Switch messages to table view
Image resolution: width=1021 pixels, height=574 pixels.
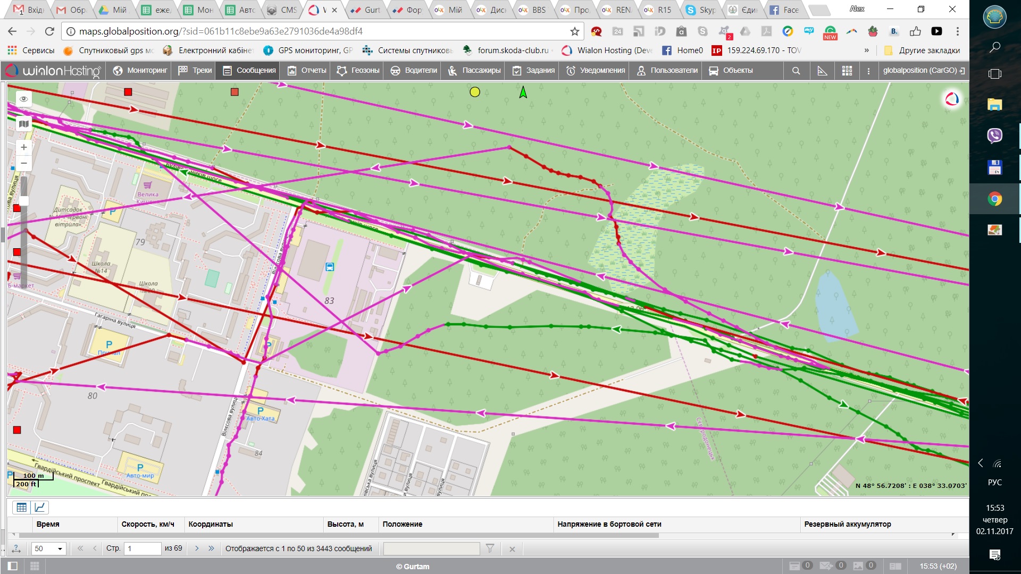21,508
